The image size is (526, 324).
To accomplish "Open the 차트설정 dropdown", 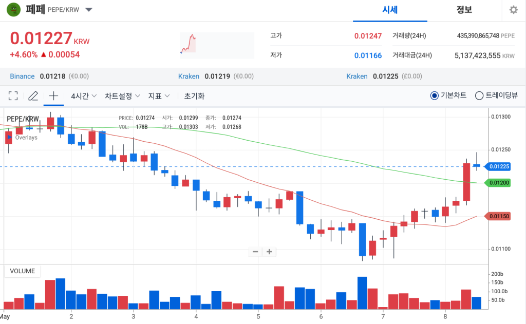I will point(122,96).
